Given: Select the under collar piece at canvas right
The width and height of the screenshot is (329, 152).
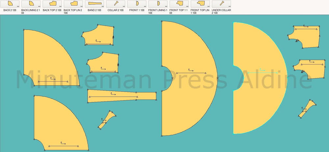Looking at the screenshot, I should (x=307, y=109).
